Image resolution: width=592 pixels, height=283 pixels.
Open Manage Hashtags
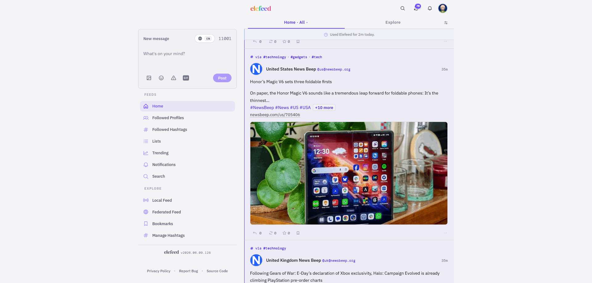(187, 236)
